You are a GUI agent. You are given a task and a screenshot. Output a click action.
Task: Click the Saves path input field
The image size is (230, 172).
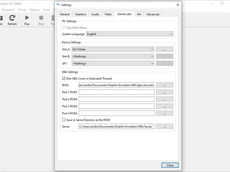(116, 126)
